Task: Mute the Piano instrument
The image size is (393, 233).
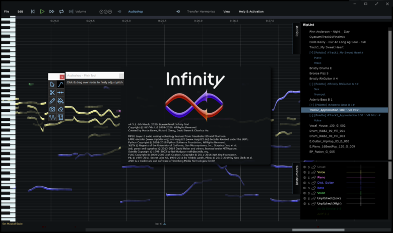Action: pyautogui.click(x=304, y=178)
